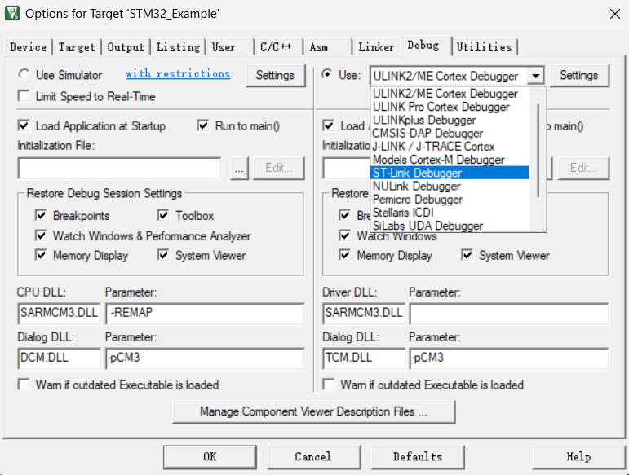Click the Cancel button
This screenshot has width=629, height=475.
click(313, 456)
